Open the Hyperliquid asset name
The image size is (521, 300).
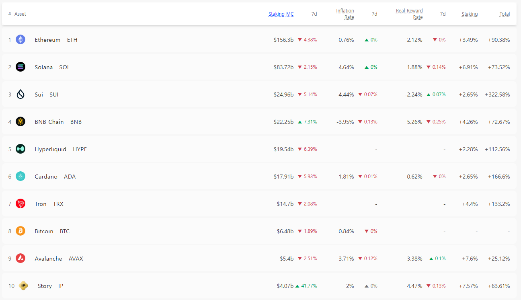pos(51,149)
